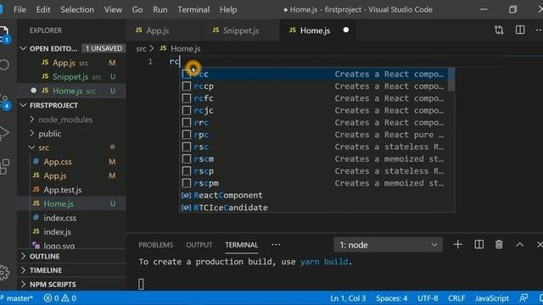Click the feedback icon in status bar
The image size is (543, 305).
(x=523, y=298)
